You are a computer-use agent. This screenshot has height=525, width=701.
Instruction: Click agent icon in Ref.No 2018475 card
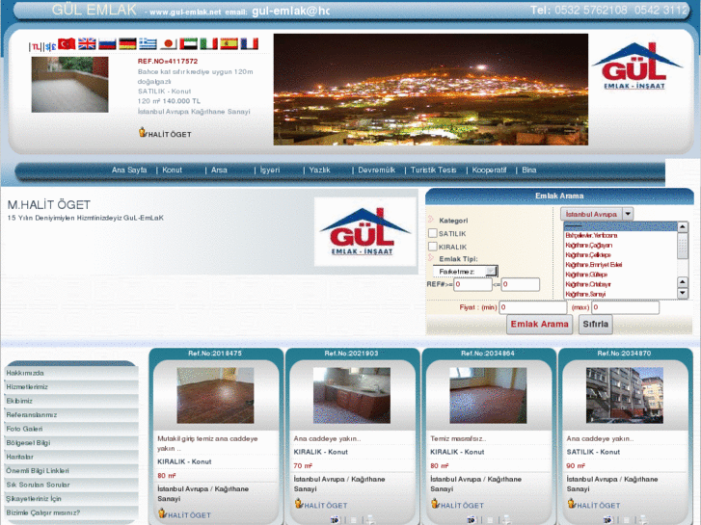(x=162, y=512)
